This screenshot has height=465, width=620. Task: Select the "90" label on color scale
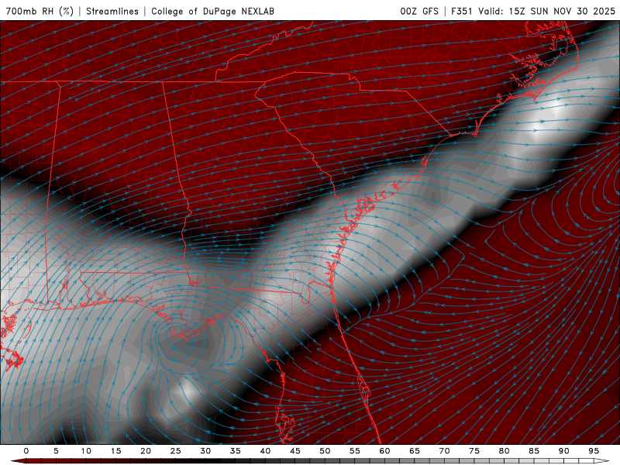click(564, 451)
